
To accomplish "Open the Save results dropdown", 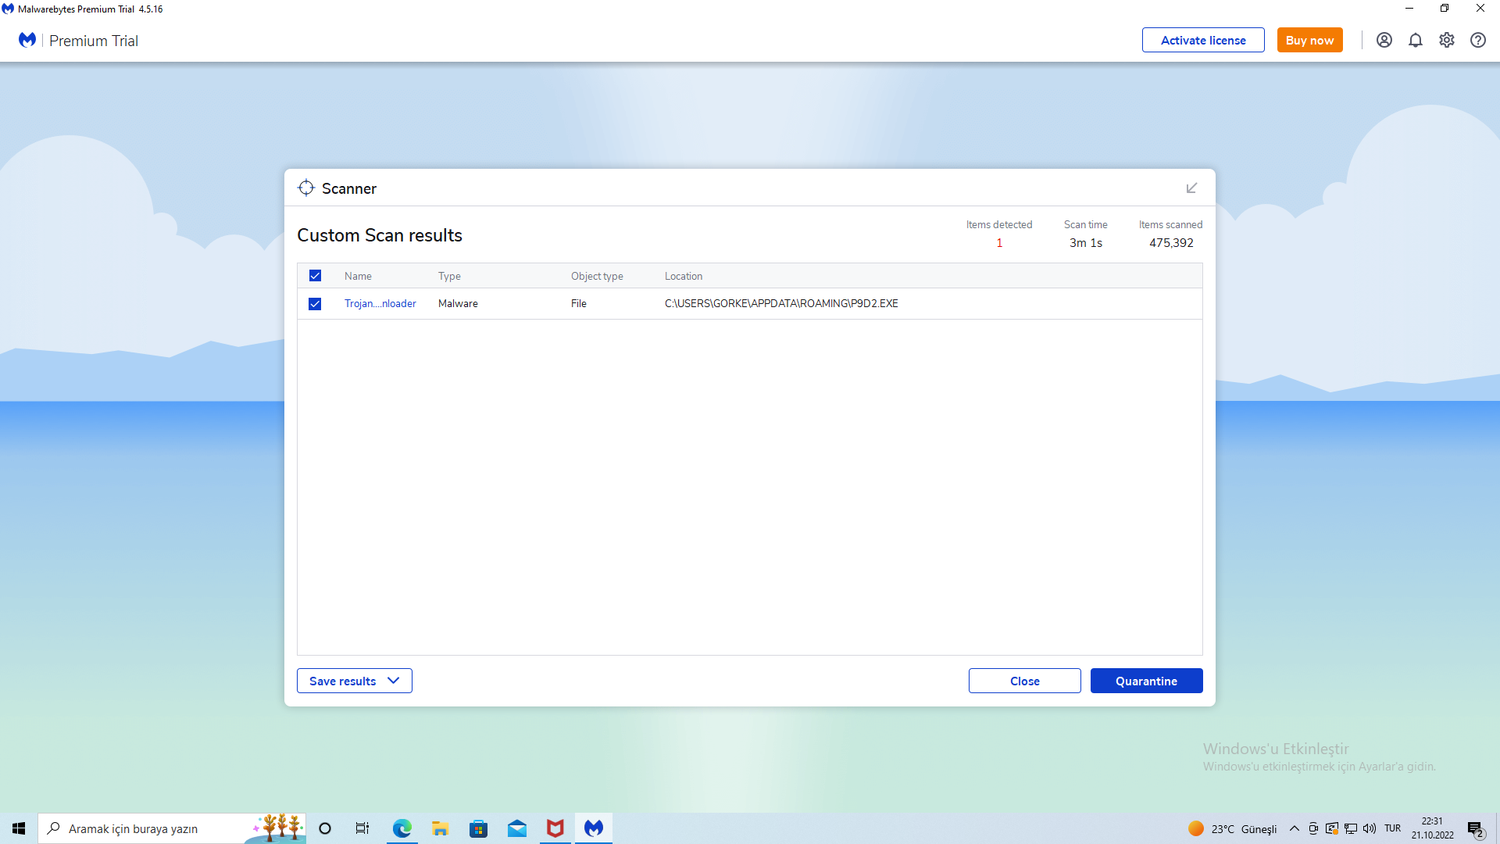I will pyautogui.click(x=355, y=681).
